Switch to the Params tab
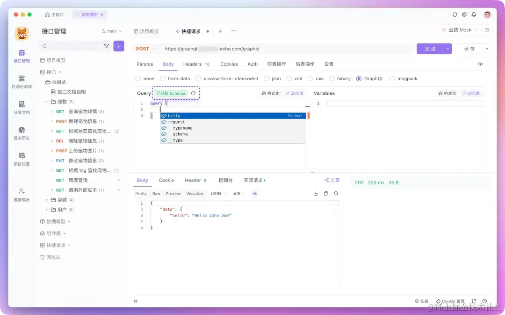505x315 pixels. (144, 64)
